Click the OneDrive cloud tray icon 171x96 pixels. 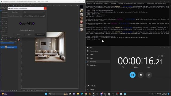(x=152, y=94)
